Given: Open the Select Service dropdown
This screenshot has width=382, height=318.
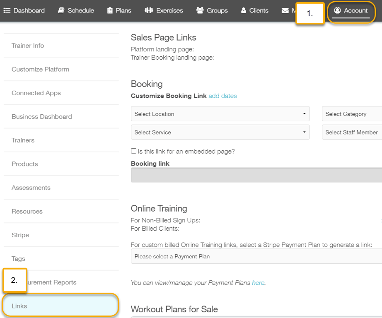Looking at the screenshot, I should [x=220, y=132].
